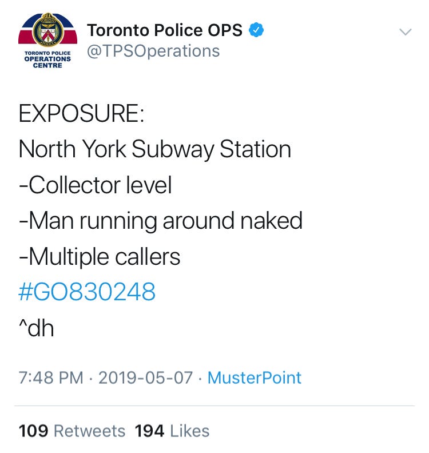This screenshot has height=453, width=429.
Task: Click the EXPOSURE: heading text
Action: [x=81, y=113]
